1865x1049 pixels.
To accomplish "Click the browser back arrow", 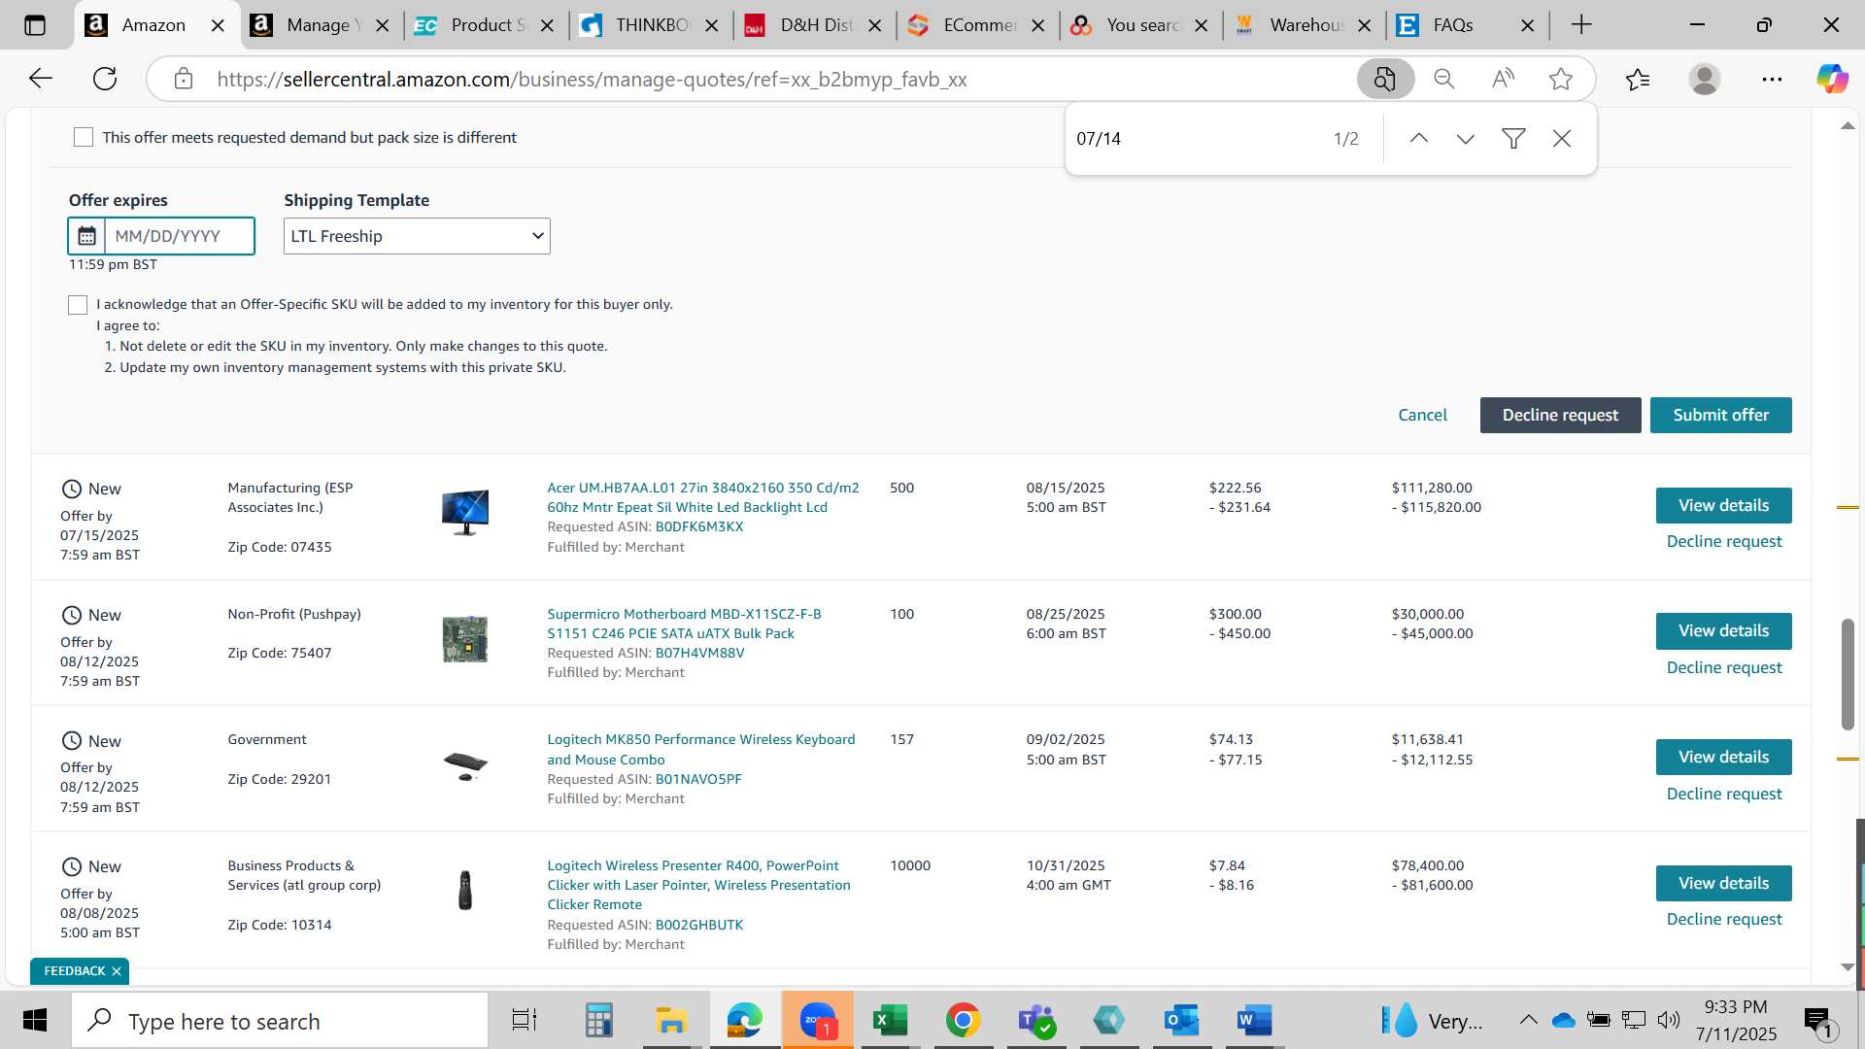I will (x=40, y=79).
